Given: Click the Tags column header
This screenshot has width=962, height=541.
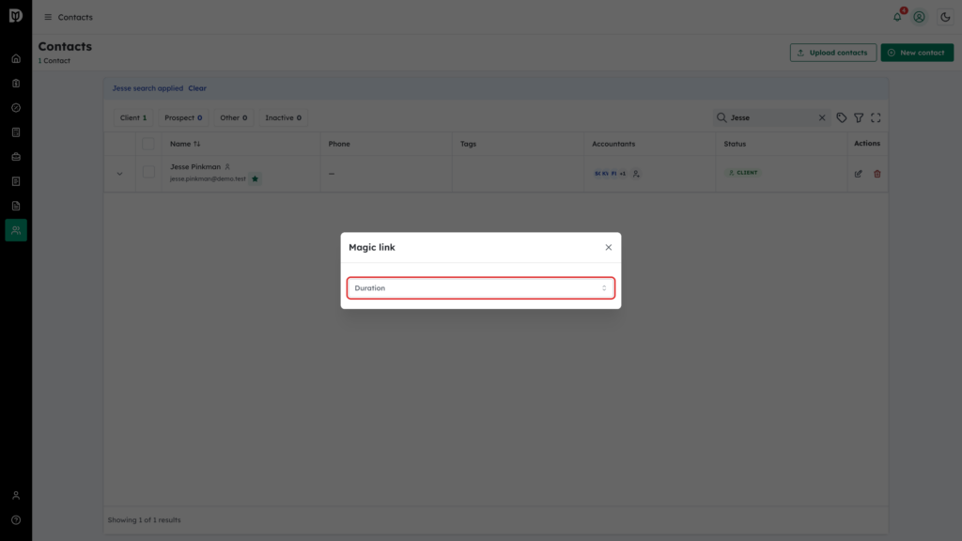Looking at the screenshot, I should point(468,144).
